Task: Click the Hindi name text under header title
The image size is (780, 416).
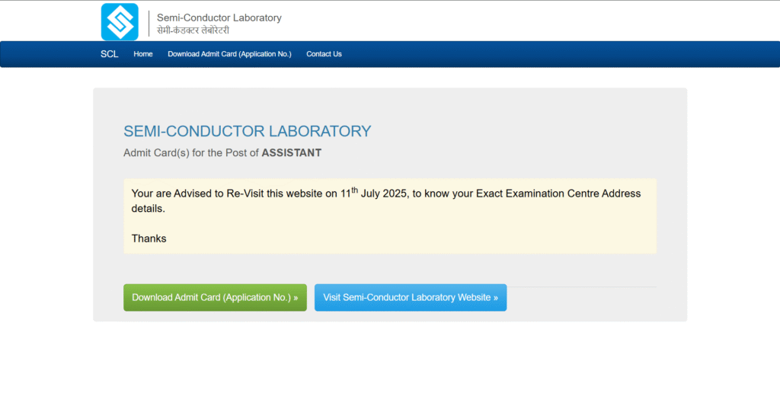Action: tap(193, 30)
